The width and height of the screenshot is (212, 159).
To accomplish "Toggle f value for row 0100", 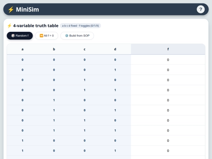I will click(168, 100).
